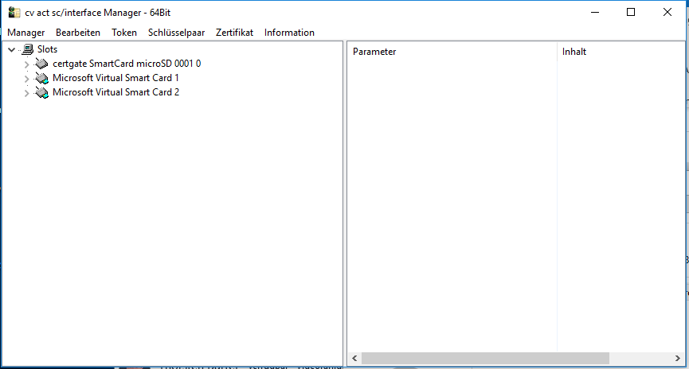The width and height of the screenshot is (689, 369).
Task: Click the certgate SmartCard reader icon
Action: coord(42,64)
